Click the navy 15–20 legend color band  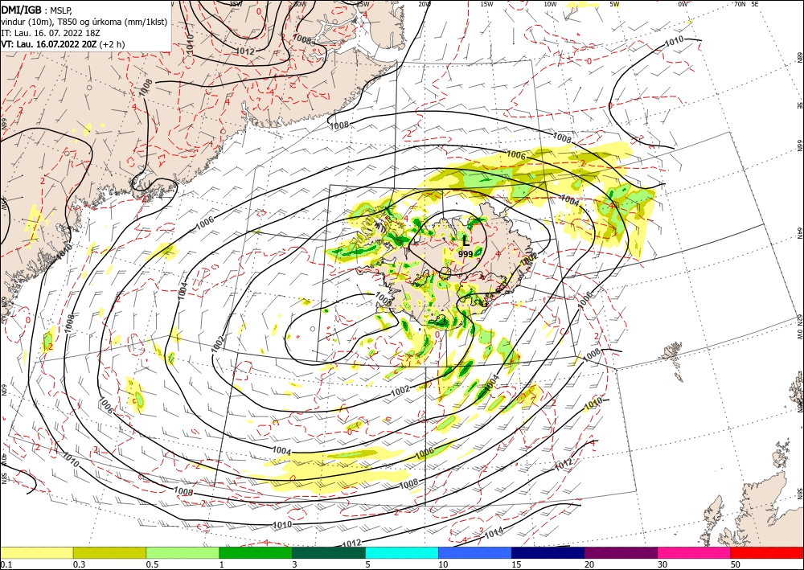point(548,552)
